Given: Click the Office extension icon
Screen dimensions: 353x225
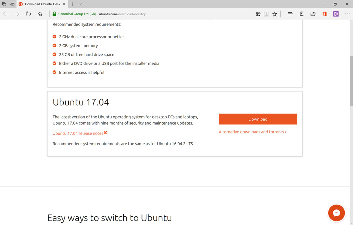Looking at the screenshot, I should 324,14.
